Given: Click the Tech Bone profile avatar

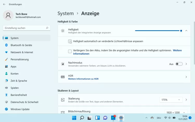Looking at the screenshot, I should [8, 15].
